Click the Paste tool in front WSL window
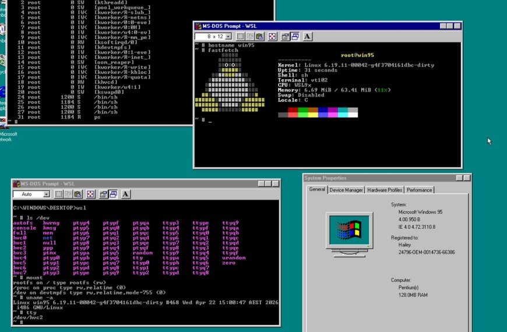 [x=260, y=37]
